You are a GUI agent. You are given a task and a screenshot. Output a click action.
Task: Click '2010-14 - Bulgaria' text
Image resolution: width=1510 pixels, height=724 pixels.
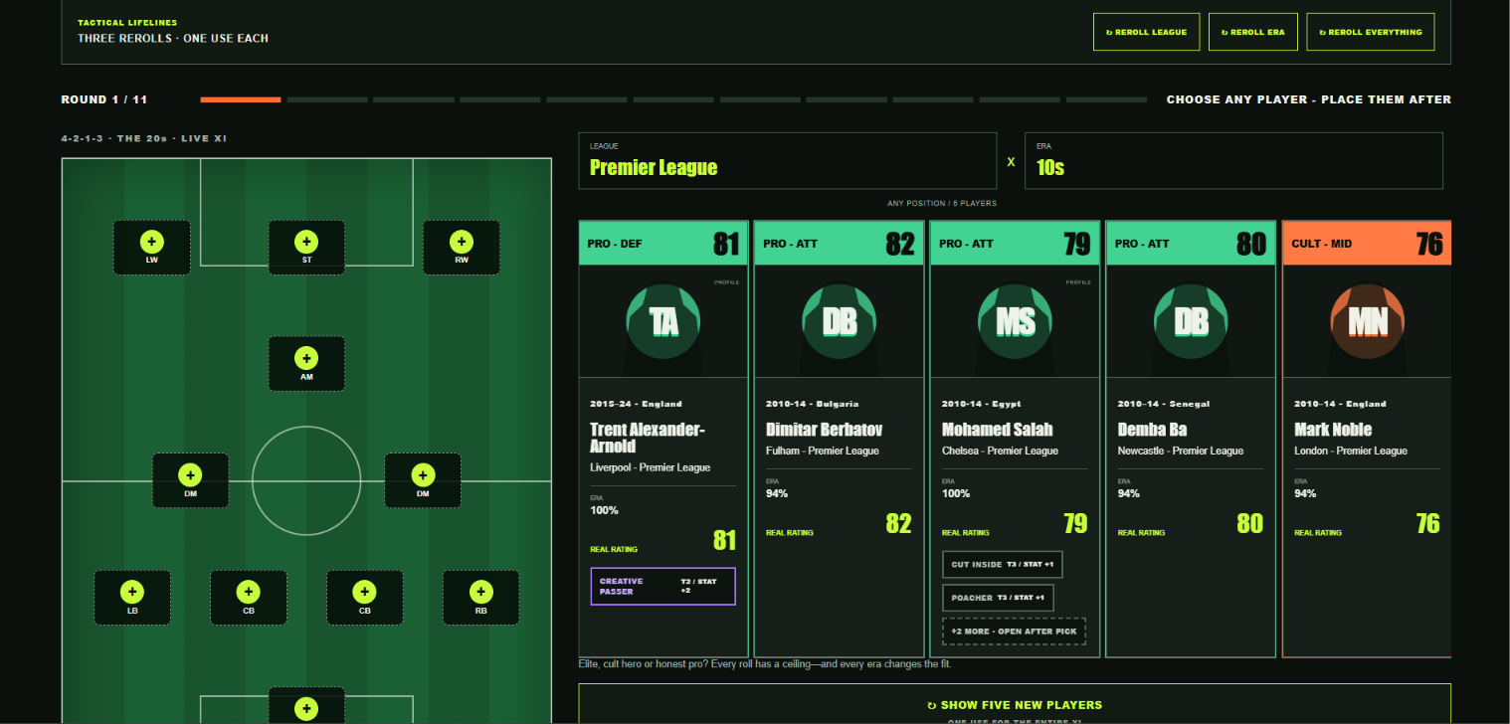[812, 404]
